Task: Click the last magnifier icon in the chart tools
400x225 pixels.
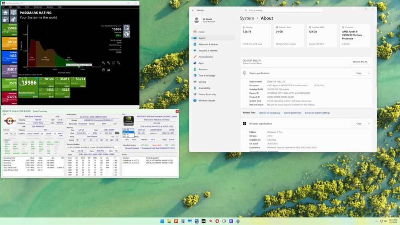Action: 119,63
